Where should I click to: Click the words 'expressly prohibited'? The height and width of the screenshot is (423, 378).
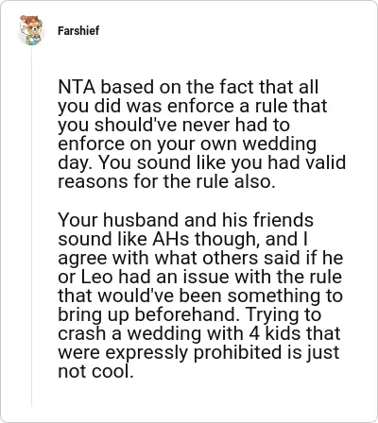(194, 353)
